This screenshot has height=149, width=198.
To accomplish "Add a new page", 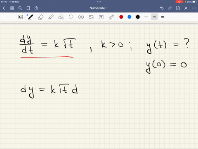I will [x=178, y=8].
